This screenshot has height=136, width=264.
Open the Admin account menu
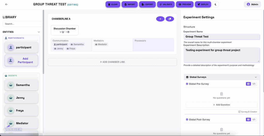pos(252,4)
